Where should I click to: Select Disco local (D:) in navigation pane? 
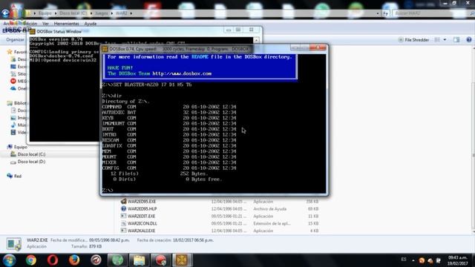tap(31, 162)
